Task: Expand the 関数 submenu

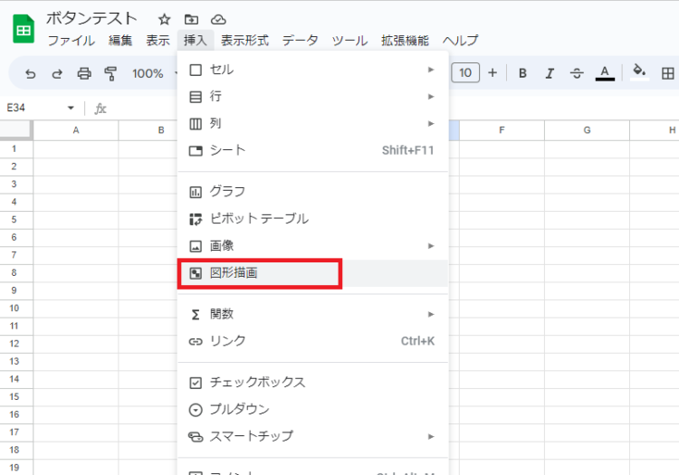Action: pyautogui.click(x=312, y=314)
